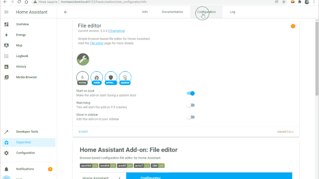
Task: Enable the Watchdog toggle
Action: (x=191, y=105)
